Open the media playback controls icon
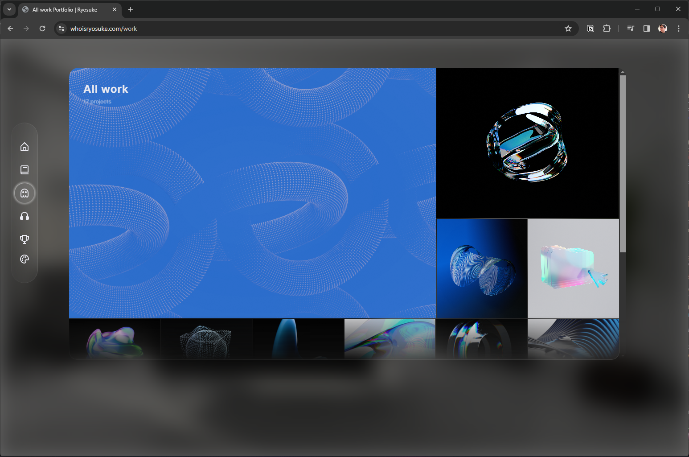Viewport: 689px width, 457px height. 630,28
